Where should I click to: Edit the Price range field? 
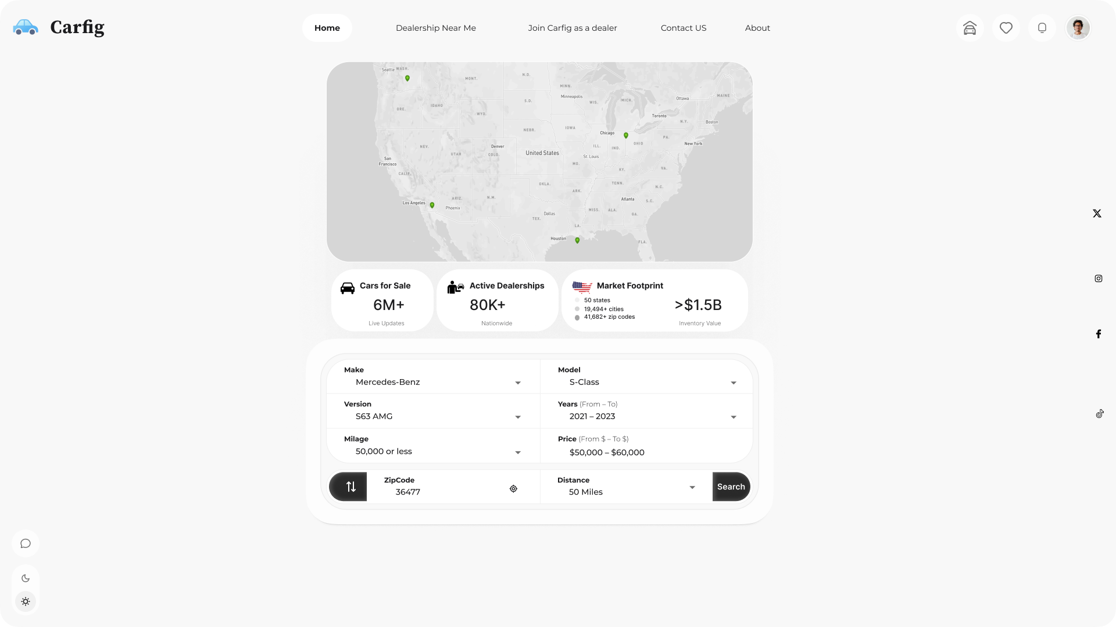646,446
